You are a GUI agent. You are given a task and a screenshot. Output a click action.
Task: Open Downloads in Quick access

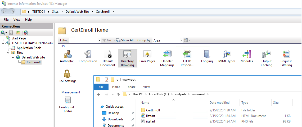click(115, 119)
